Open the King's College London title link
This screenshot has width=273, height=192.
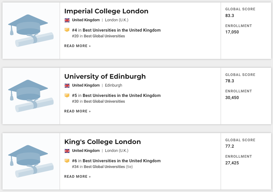103,142
